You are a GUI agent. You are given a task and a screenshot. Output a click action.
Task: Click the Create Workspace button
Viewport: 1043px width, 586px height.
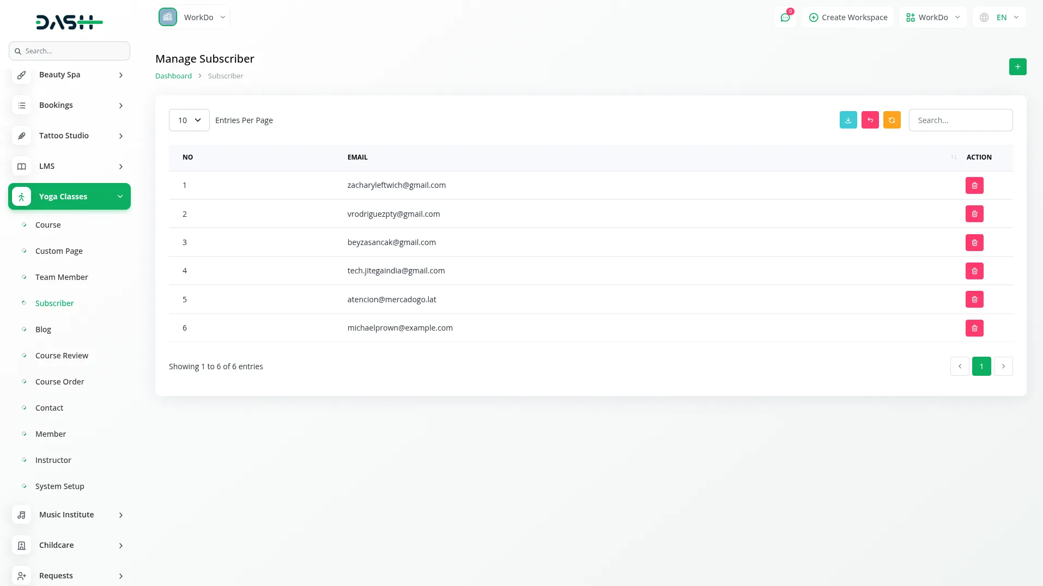coord(848,17)
